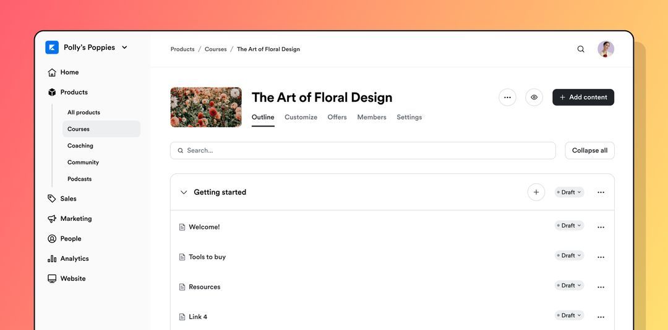Toggle course preview eye icon

[534, 97]
